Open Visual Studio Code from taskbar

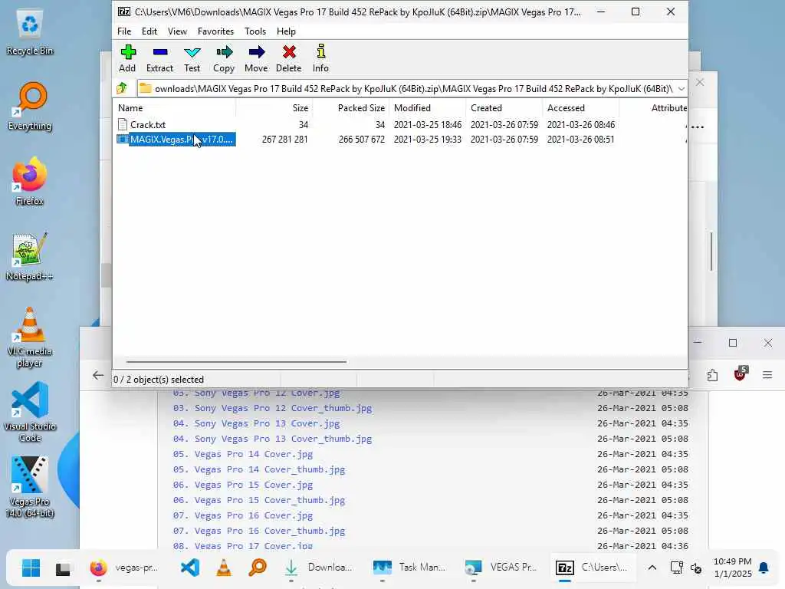click(190, 568)
